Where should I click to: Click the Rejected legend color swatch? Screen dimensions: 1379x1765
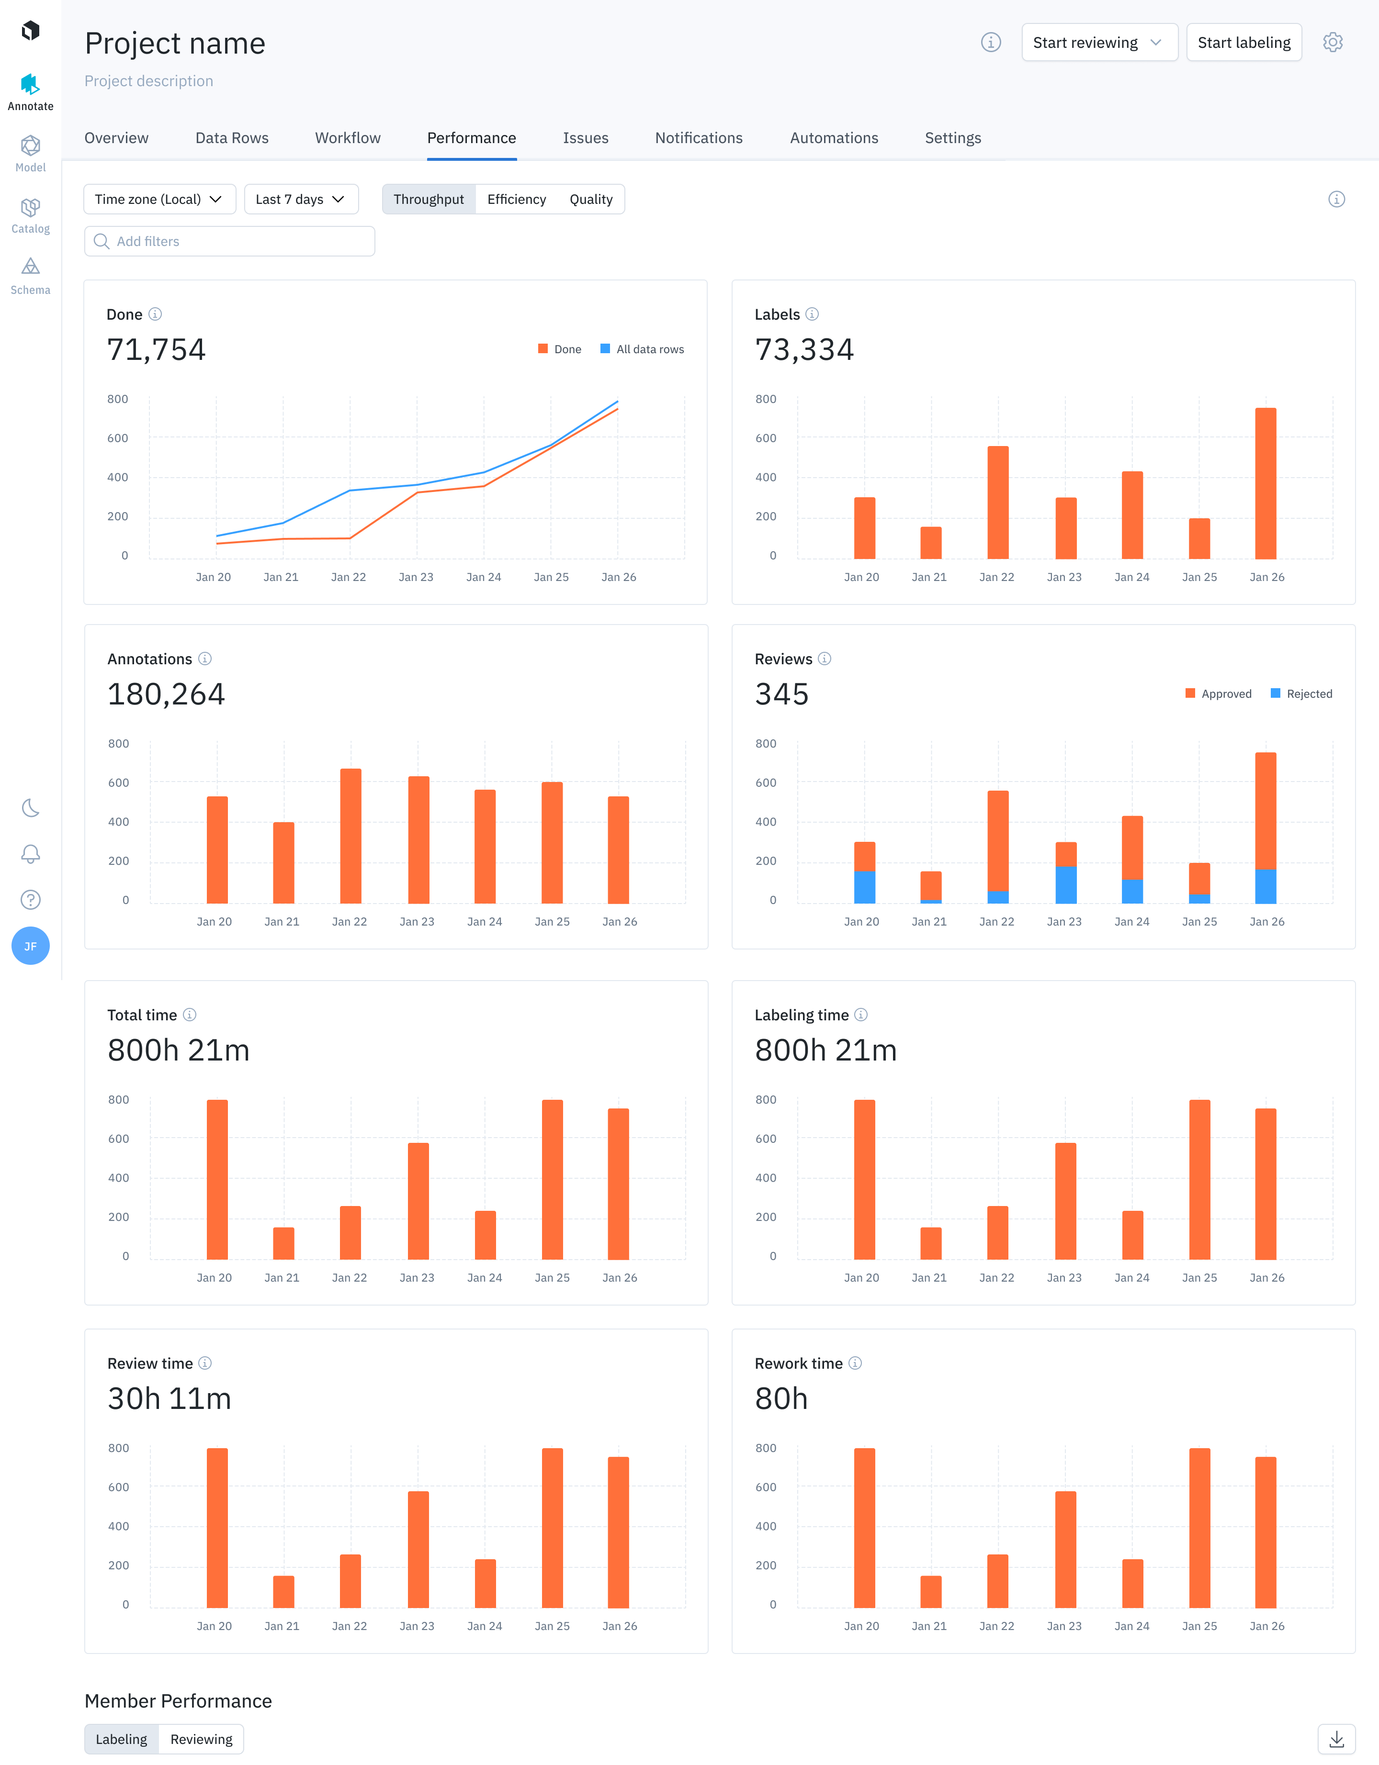1275,693
